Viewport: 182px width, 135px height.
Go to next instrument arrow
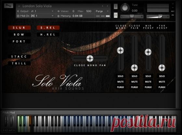point(108,6)
